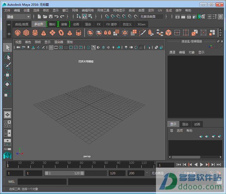Create a polygon torus from the shelf
Screen dimensions: 226x194
tap(61, 32)
